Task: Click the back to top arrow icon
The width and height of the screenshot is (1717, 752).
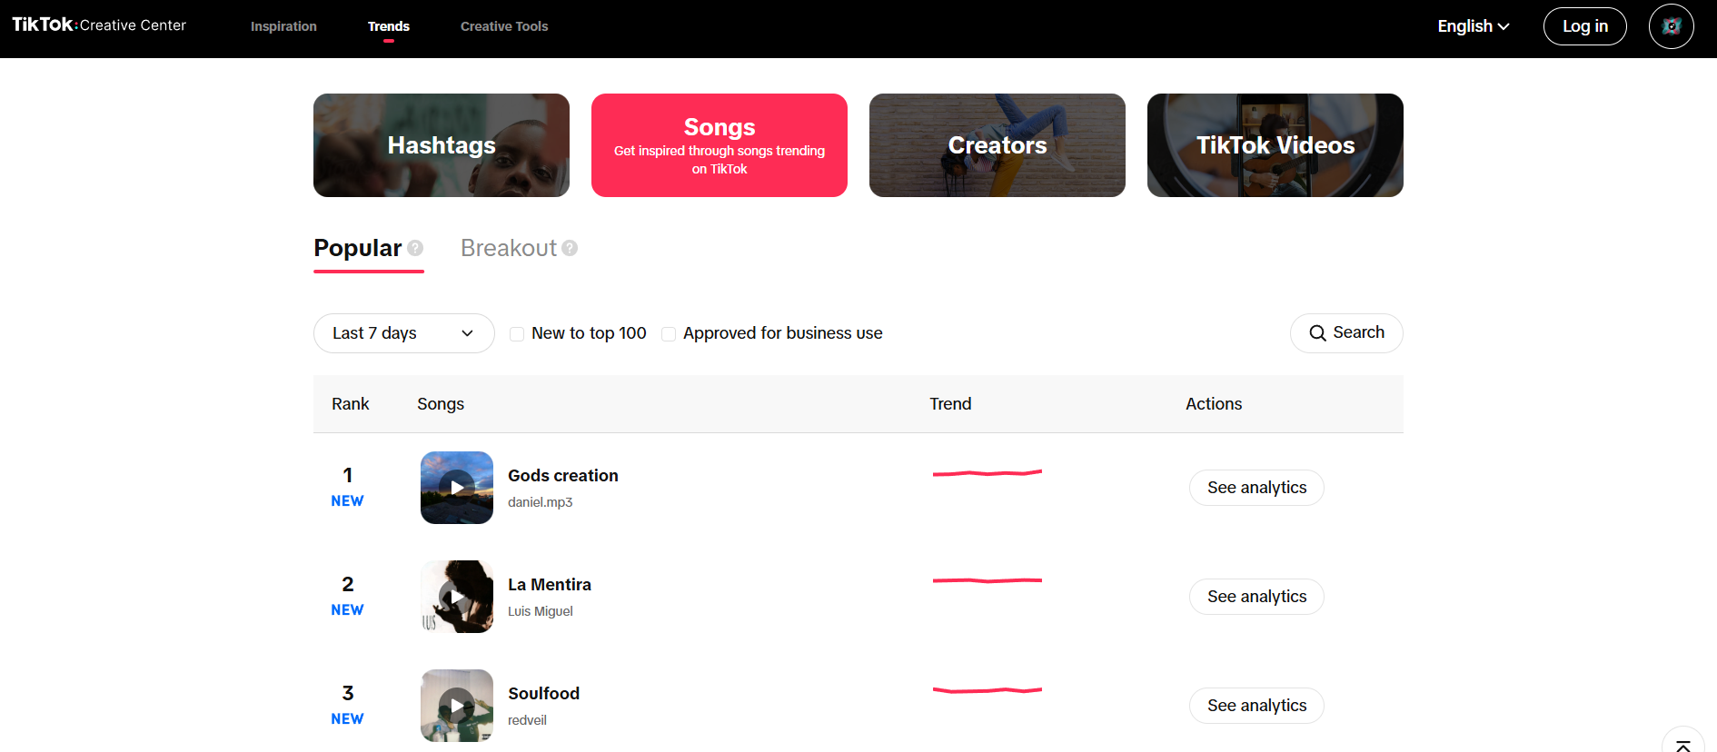Action: click(1682, 745)
